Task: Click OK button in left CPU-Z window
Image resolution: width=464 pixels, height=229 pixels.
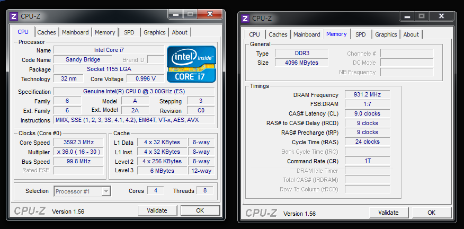Action: coord(200,210)
